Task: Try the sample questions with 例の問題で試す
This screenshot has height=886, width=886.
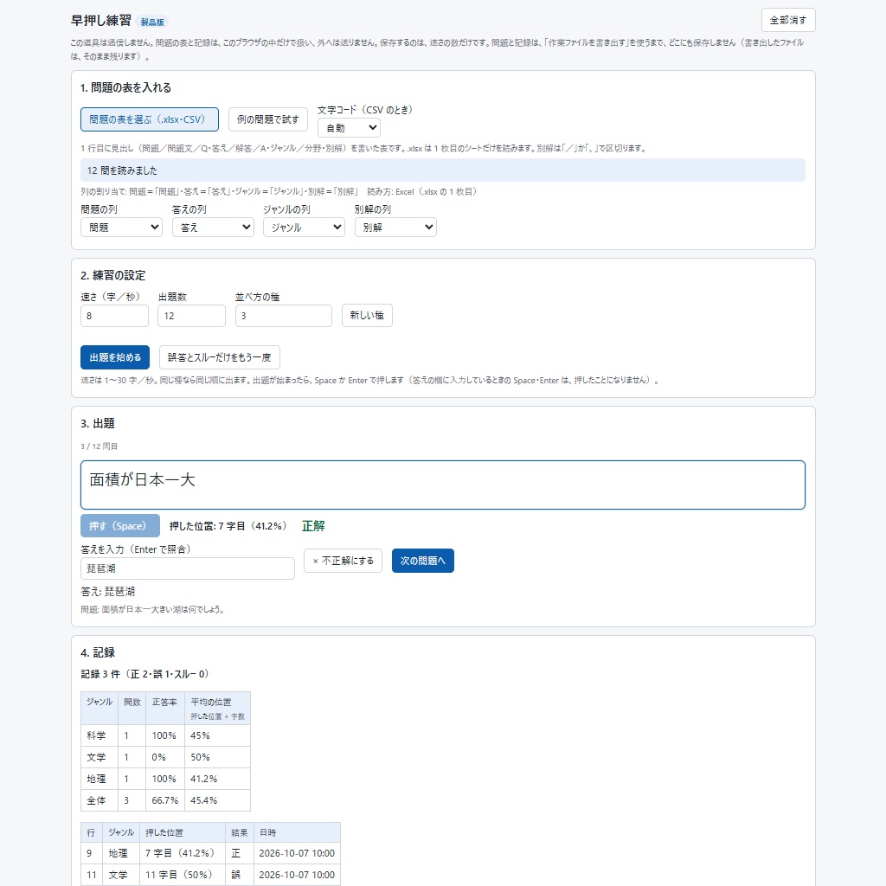Action: pos(268,119)
